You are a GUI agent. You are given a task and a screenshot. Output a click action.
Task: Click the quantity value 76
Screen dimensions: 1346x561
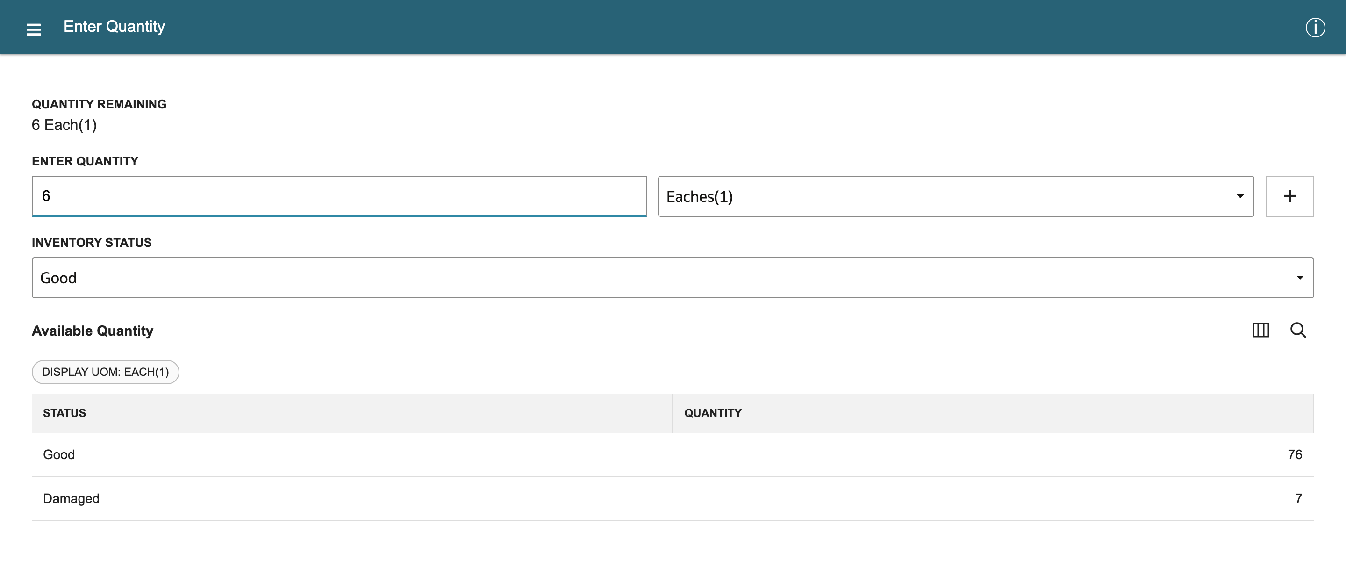1294,454
